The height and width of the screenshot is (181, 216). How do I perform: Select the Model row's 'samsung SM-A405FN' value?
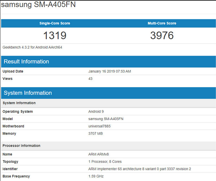(x=106, y=119)
